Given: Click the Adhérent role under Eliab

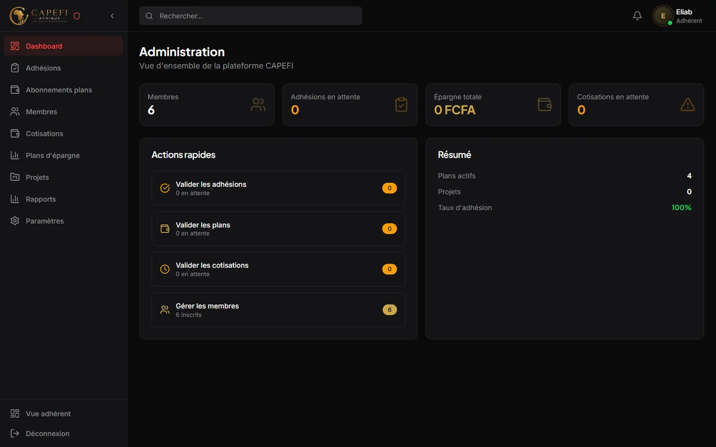Looking at the screenshot, I should click(x=689, y=21).
